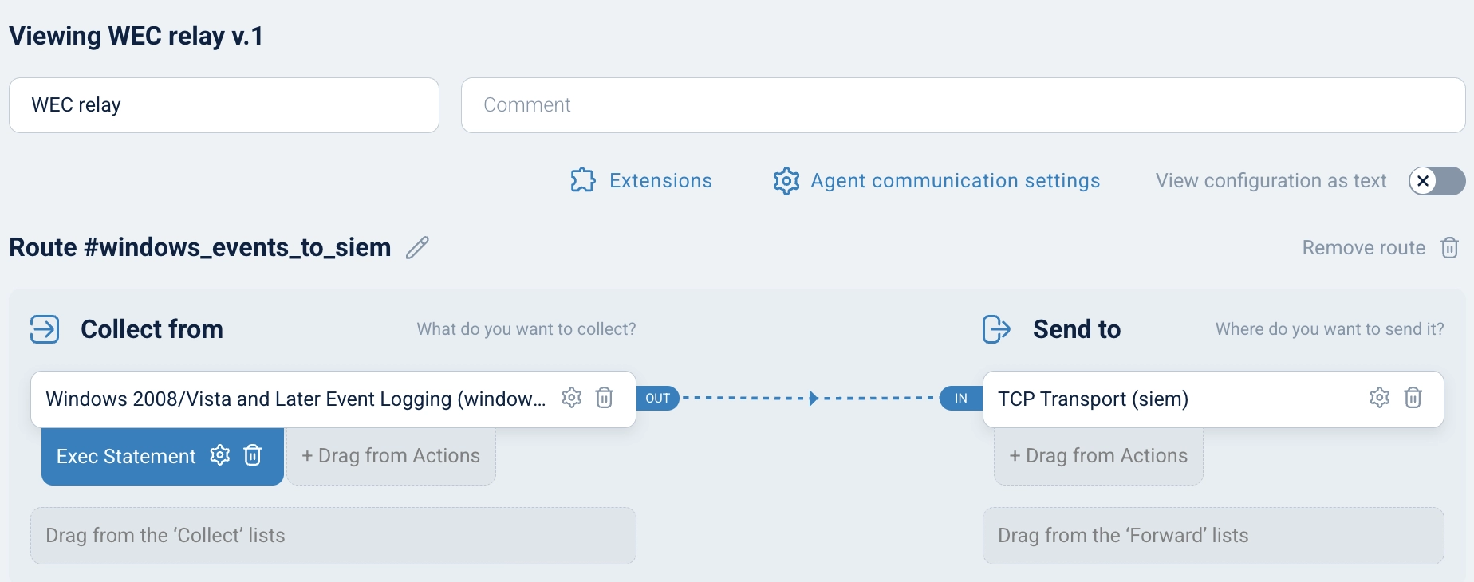Open Agent communication settings link
Image resolution: width=1474 pixels, height=582 pixels.
point(955,181)
